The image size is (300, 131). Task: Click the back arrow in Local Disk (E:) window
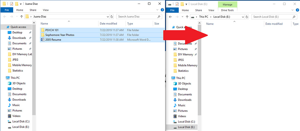tap(170, 17)
